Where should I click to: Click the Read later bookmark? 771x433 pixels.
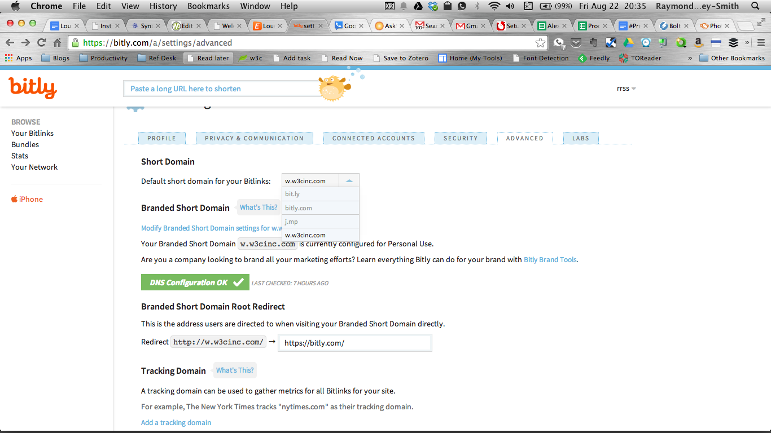208,58
